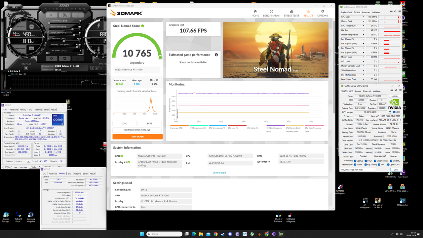Click the info icon next to Best score
423x238 pixels.
[x=157, y=80]
